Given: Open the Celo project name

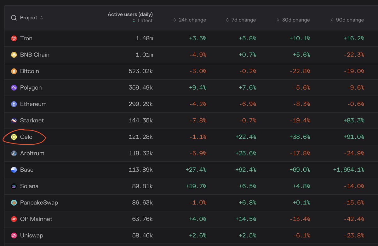Looking at the screenshot, I should 26,137.
